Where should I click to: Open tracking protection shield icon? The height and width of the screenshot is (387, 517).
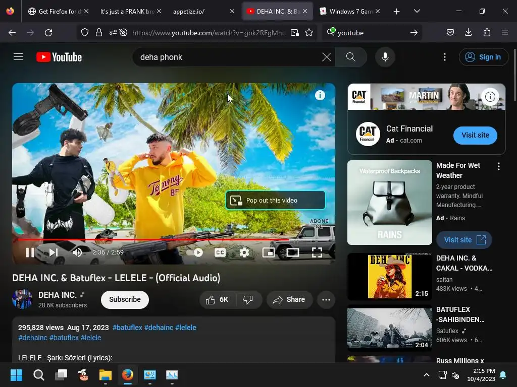click(85, 33)
